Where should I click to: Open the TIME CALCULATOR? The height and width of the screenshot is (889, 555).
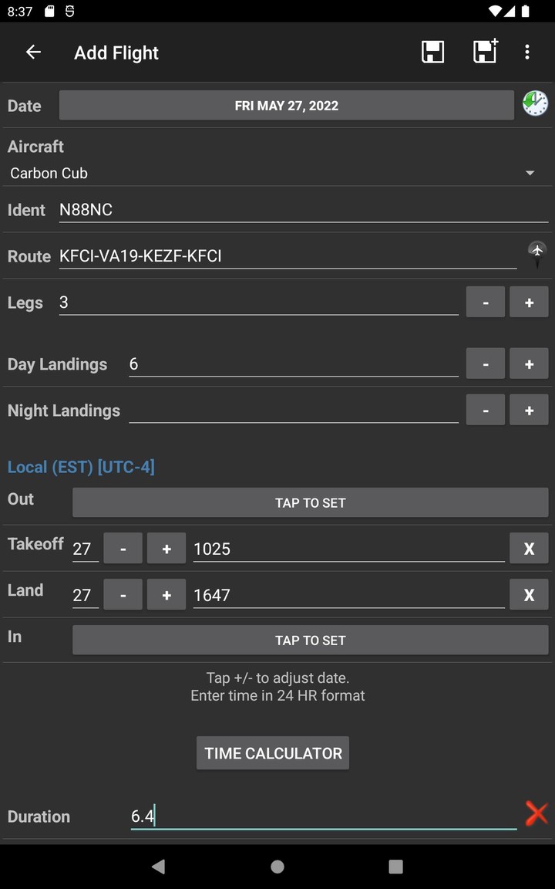273,752
